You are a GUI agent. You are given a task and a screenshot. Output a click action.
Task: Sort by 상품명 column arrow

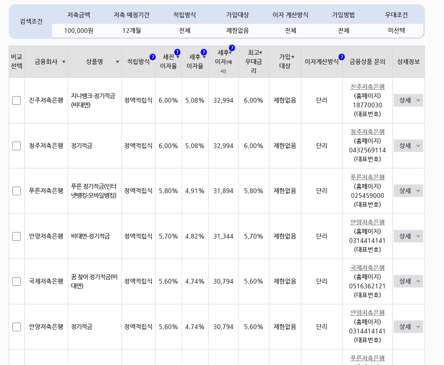coord(118,62)
